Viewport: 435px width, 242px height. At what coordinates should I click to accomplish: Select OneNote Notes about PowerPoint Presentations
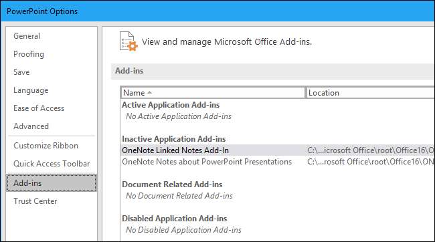(207, 162)
